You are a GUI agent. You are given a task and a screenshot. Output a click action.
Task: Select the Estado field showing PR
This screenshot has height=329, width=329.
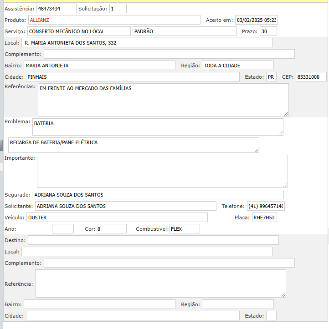point(271,77)
